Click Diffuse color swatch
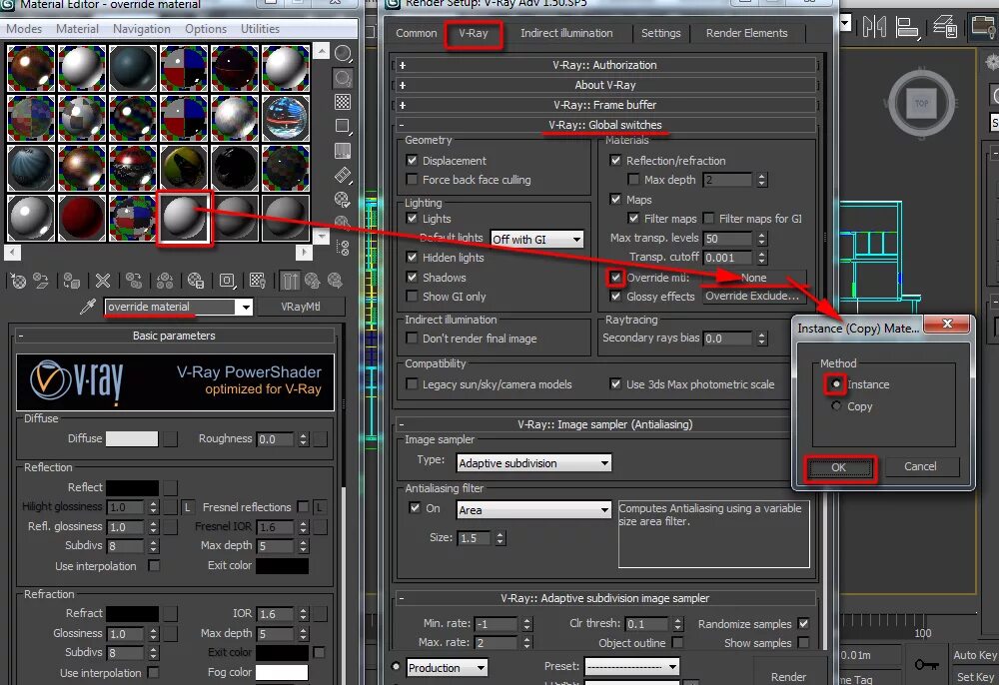 point(132,438)
